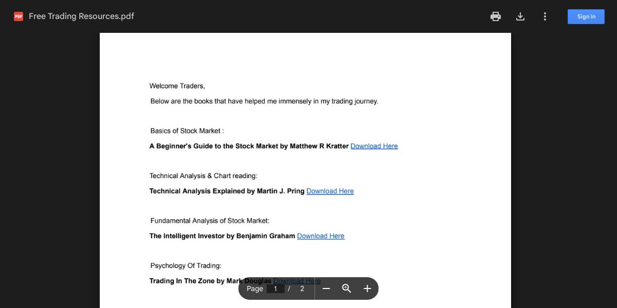Open Download Here link for Trading In The Zone

(x=297, y=281)
